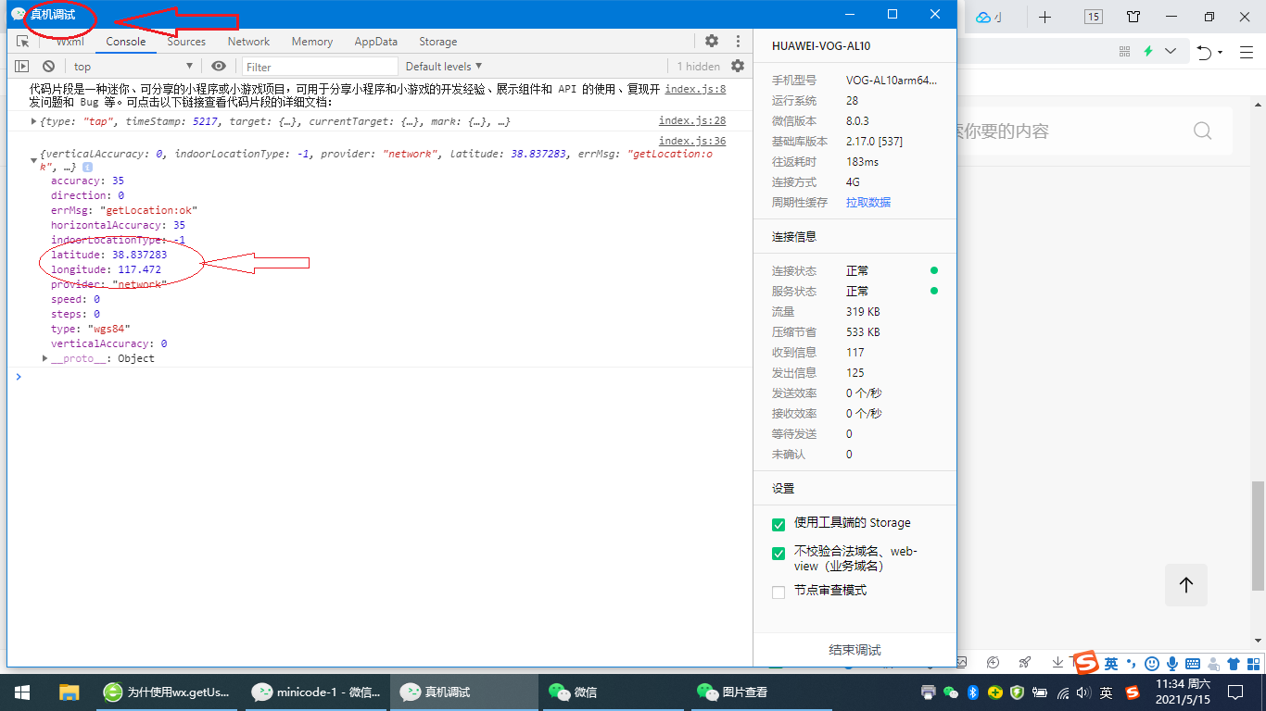Open the small arrow beside browser undo

click(1221, 53)
